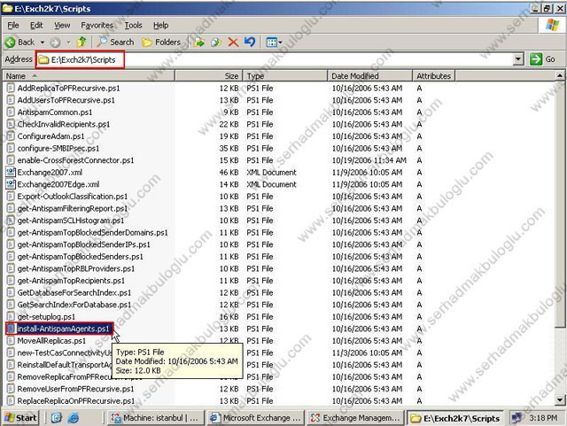The image size is (567, 426).
Task: Select the Exchange2007Edge.xml document icon
Action: (x=11, y=184)
